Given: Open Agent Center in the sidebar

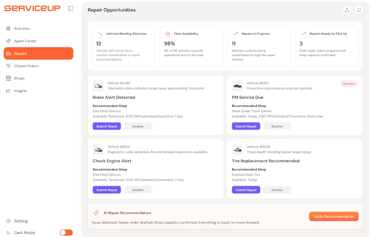Looking at the screenshot, I should pyautogui.click(x=39, y=41).
